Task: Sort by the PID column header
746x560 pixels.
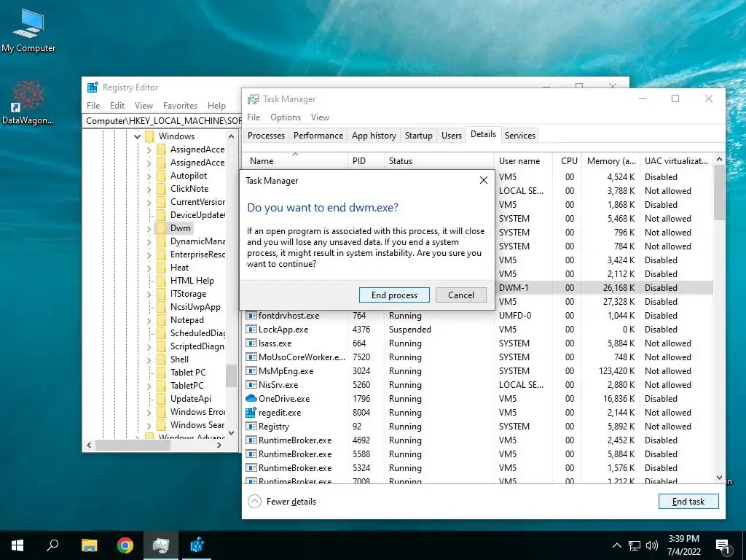Action: tap(366, 161)
